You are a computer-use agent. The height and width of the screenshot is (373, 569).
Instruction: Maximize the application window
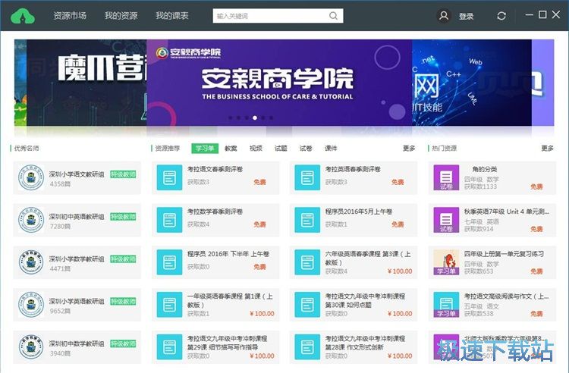point(542,15)
